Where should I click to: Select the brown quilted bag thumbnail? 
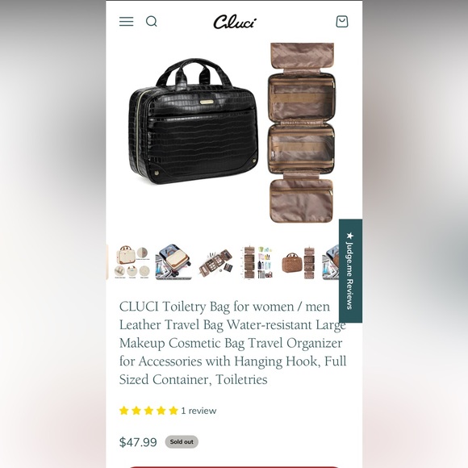[299, 263]
